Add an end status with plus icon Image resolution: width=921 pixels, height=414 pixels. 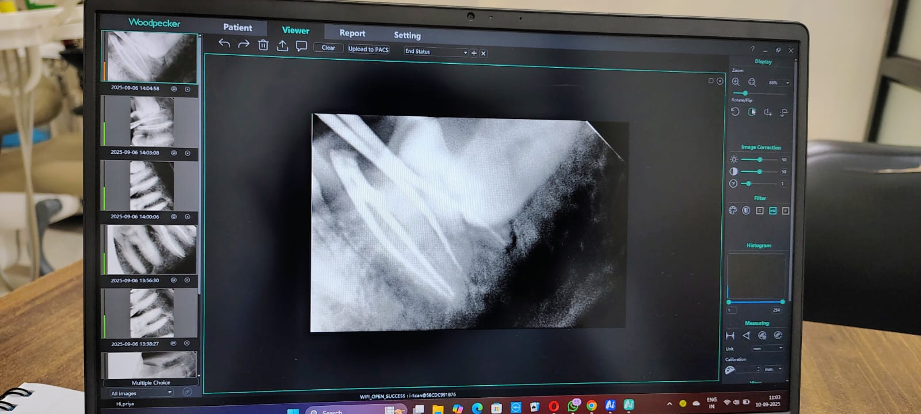point(474,53)
